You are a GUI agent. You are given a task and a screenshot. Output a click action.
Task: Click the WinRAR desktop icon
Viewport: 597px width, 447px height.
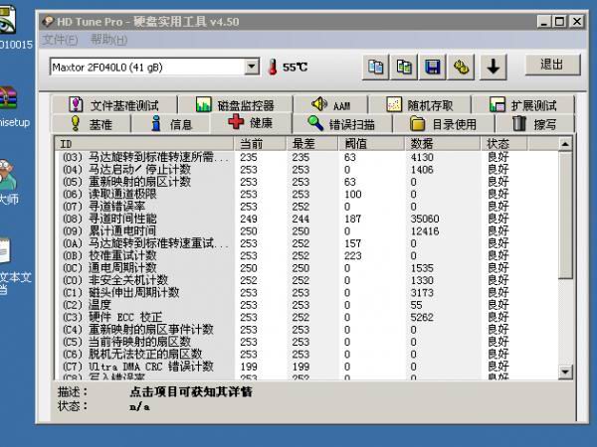point(8,97)
